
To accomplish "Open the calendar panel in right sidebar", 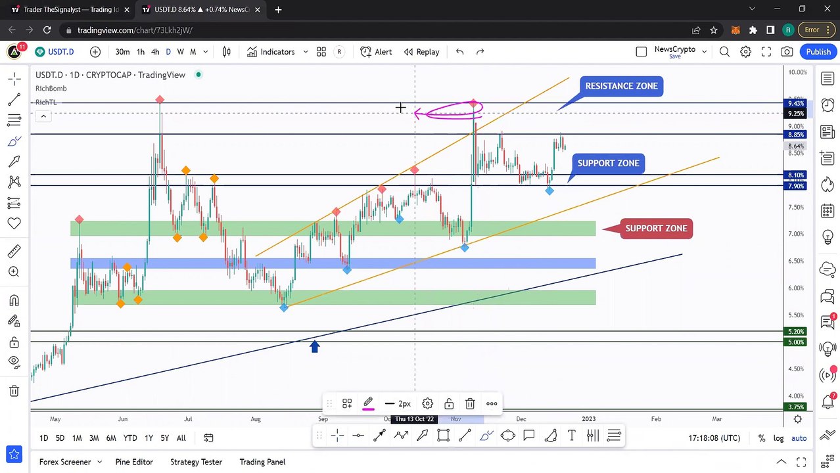I will coord(828,212).
